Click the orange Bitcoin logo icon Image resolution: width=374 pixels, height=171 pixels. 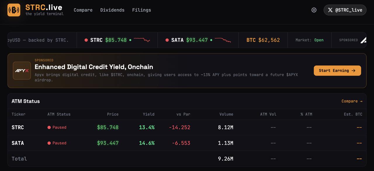pyautogui.click(x=14, y=10)
